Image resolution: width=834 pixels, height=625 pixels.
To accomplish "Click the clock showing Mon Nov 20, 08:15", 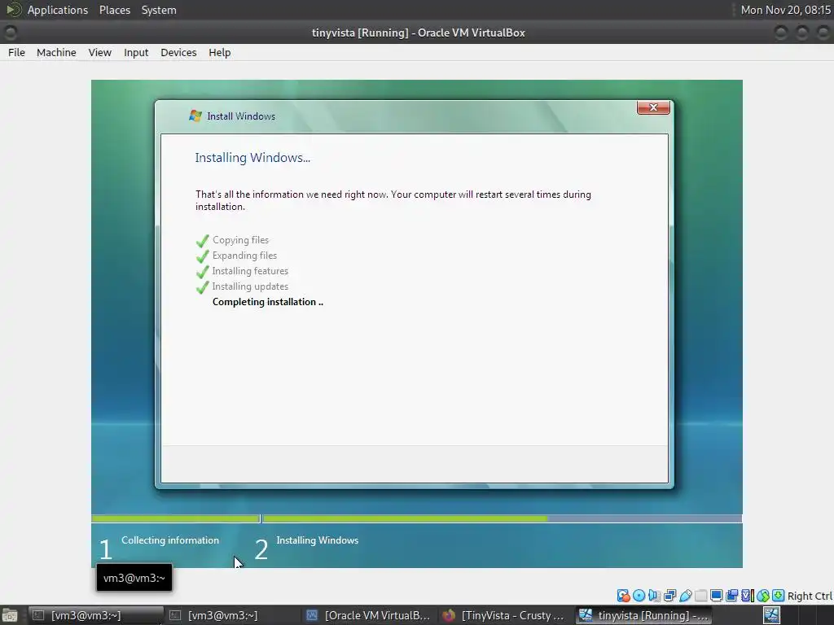I will pyautogui.click(x=786, y=10).
